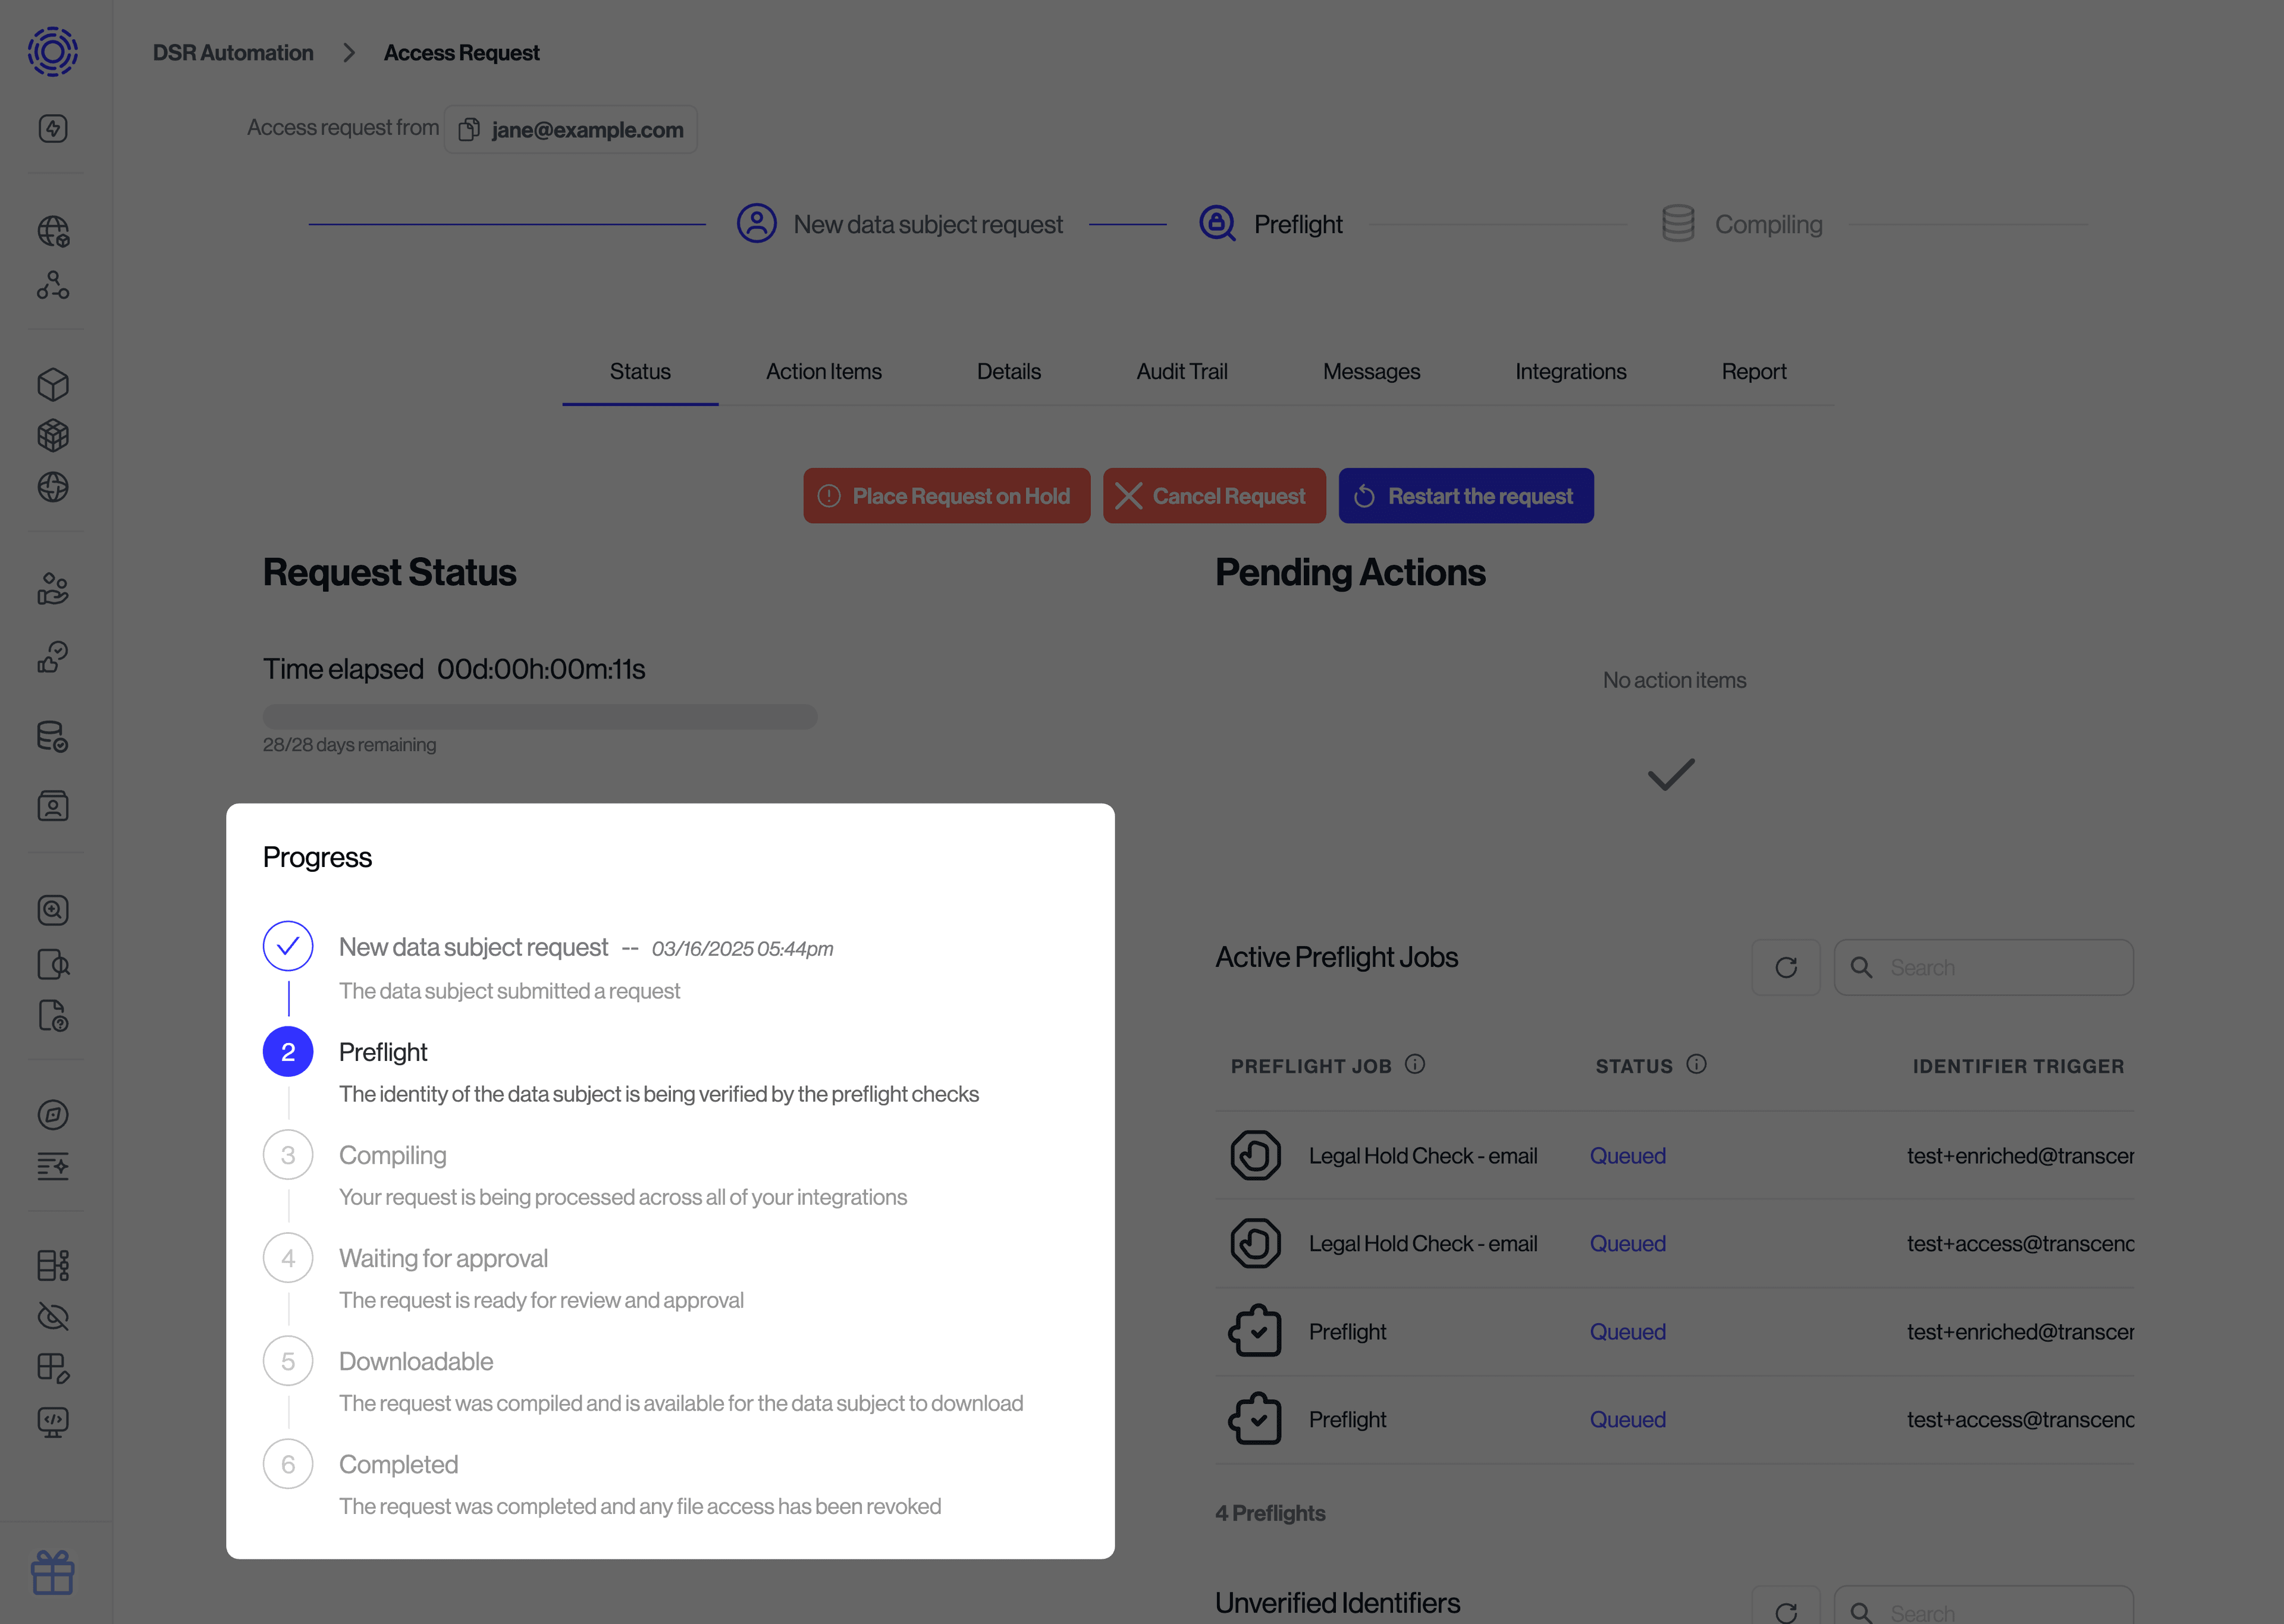Viewport: 2284px width, 1624px height.
Task: Select the lightning bolt icon in the sidebar
Action: tap(53, 128)
